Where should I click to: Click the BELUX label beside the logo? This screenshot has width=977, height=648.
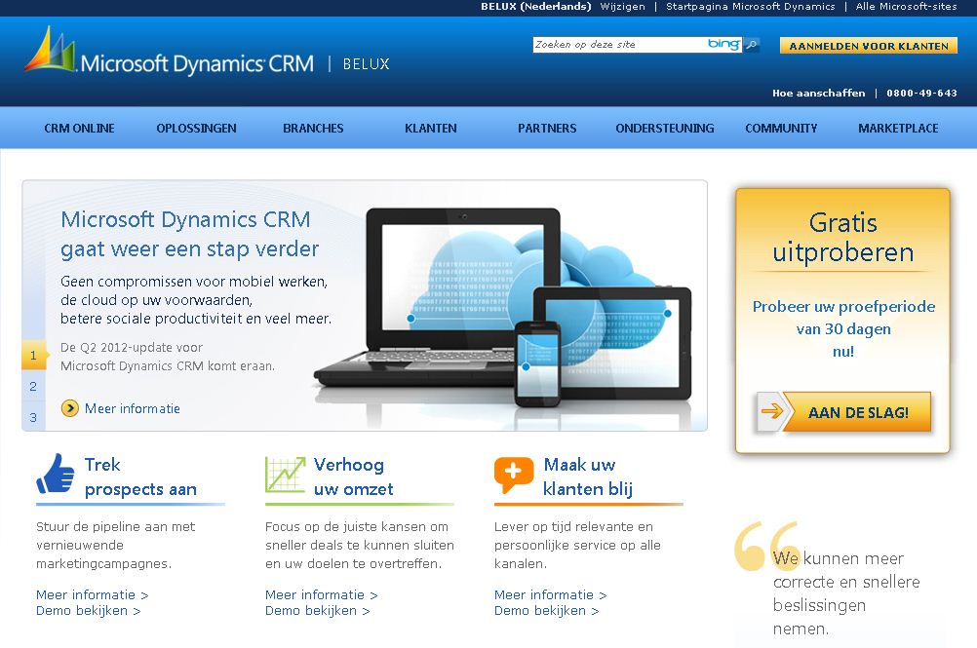[367, 64]
